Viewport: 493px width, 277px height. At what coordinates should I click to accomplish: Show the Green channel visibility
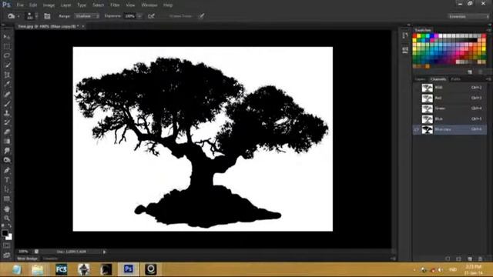[417, 108]
